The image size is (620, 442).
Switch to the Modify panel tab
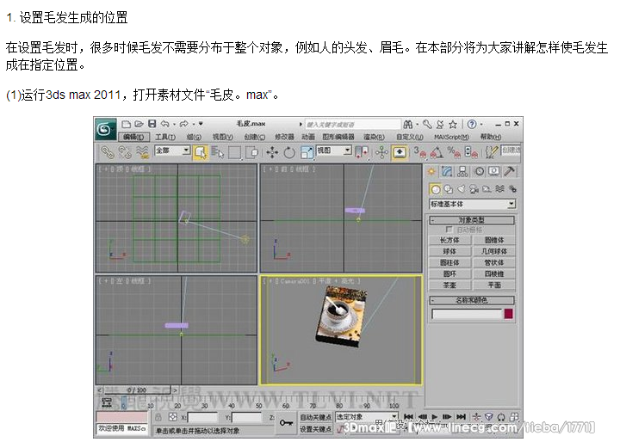click(447, 171)
